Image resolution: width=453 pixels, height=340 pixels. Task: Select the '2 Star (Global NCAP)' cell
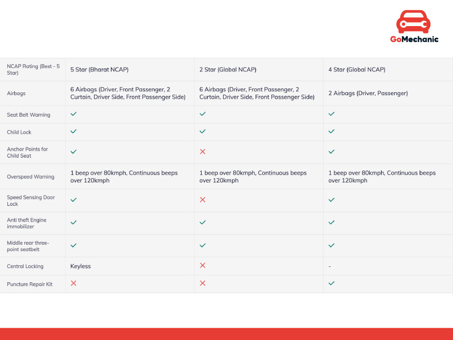228,70
